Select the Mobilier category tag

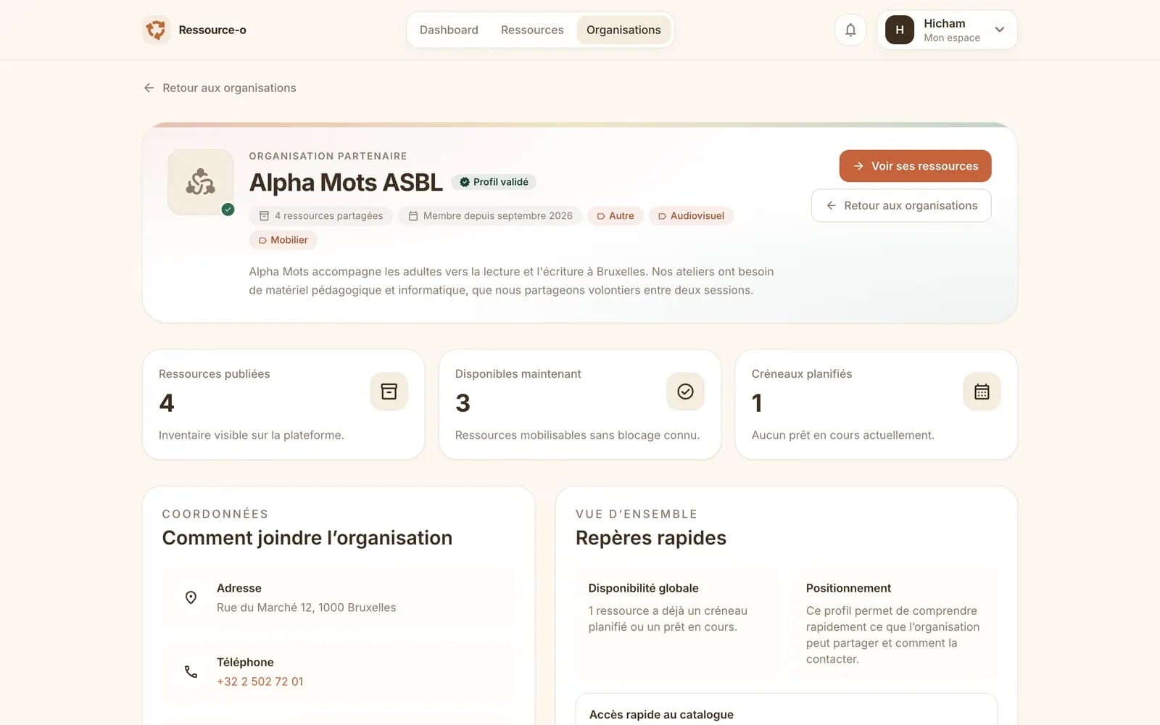283,240
